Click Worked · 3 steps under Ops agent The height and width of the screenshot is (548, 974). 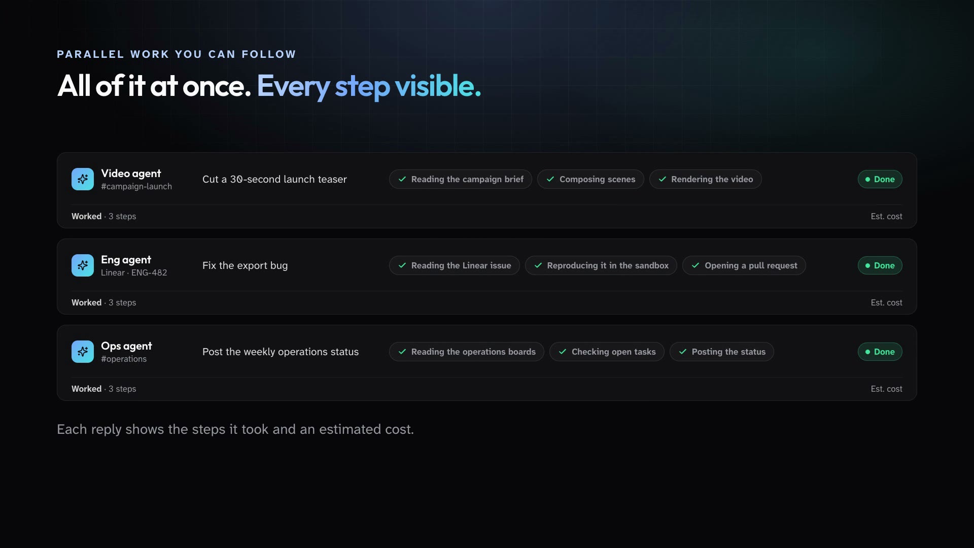[x=104, y=389]
